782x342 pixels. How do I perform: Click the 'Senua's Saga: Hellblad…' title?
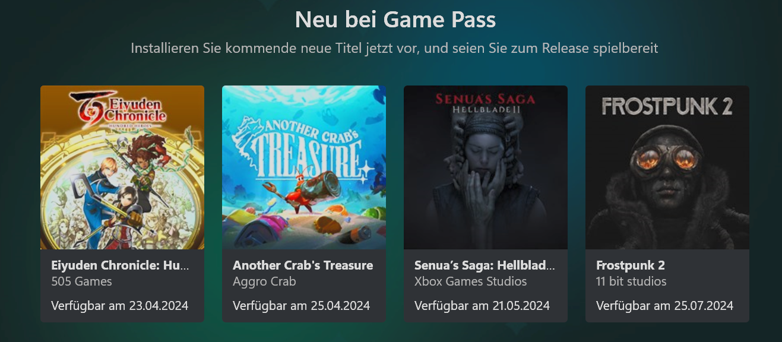(x=485, y=265)
